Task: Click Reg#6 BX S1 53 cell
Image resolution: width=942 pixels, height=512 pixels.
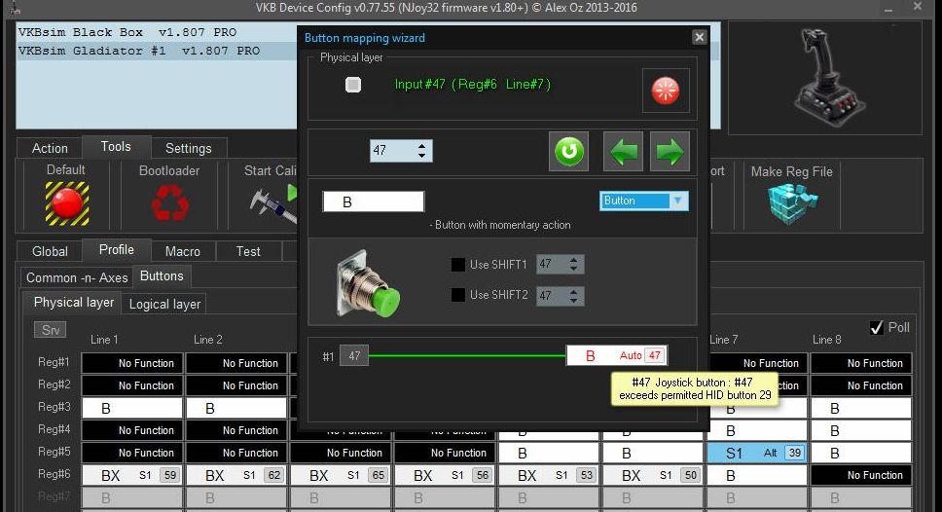Action: pos(549,475)
